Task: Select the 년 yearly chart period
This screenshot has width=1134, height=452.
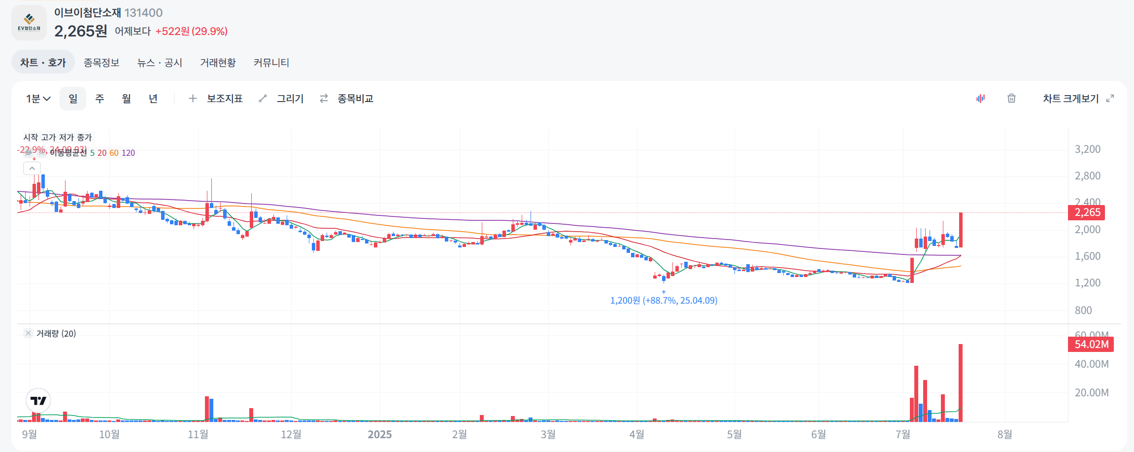Action: pos(153,99)
